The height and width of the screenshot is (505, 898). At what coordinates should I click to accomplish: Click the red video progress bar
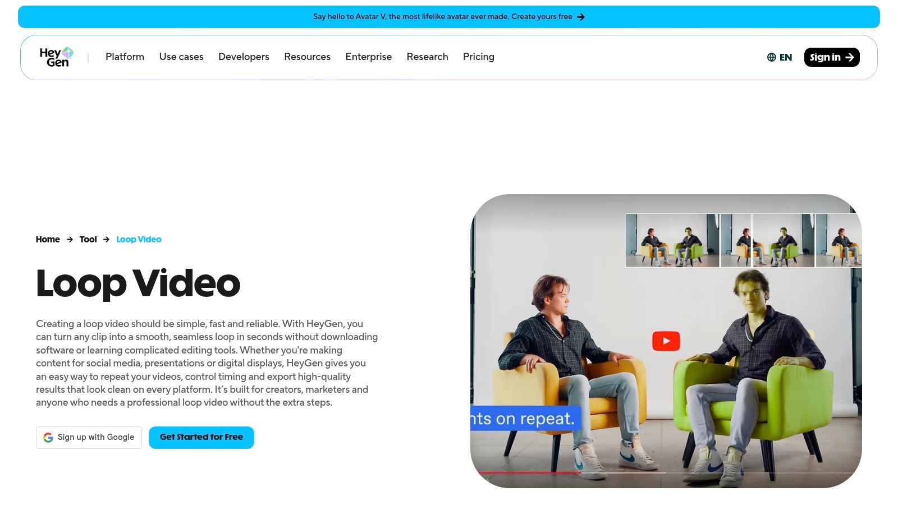530,472
